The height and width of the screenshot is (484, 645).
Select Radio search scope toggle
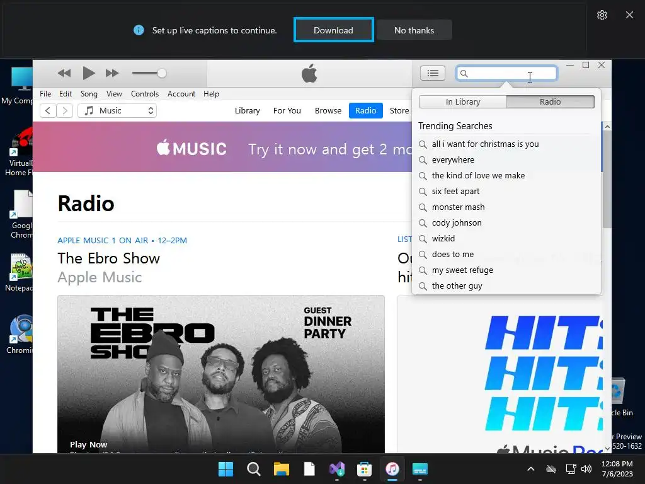point(551,101)
